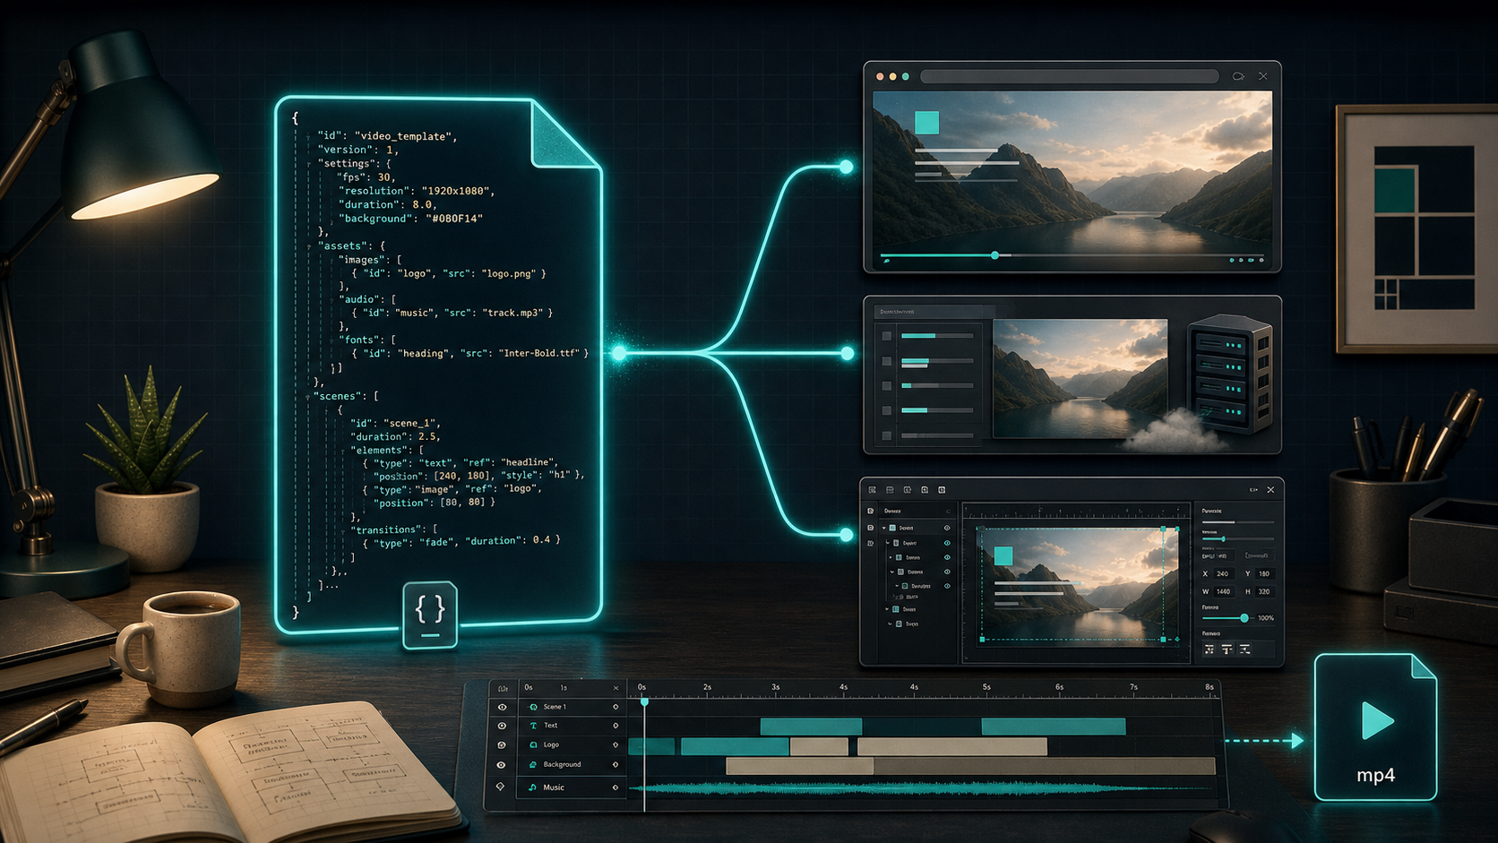This screenshot has height=843, width=1498.
Task: Click the curly braces JSON file badge
Action: point(430,615)
